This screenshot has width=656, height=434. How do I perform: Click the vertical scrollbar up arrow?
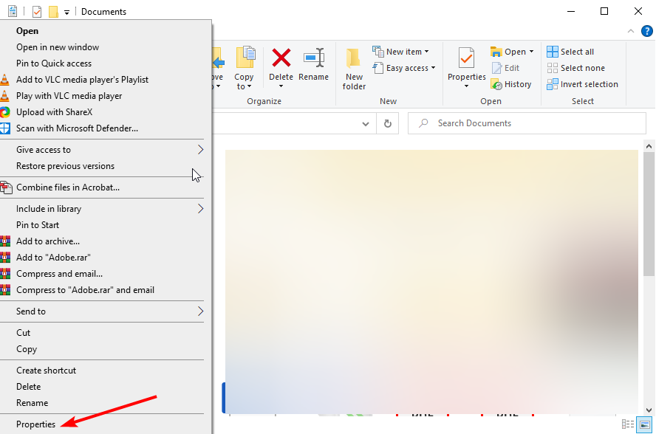pos(649,146)
